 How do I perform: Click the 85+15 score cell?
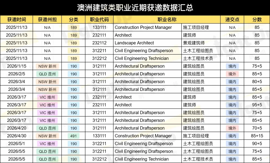click(257, 136)
